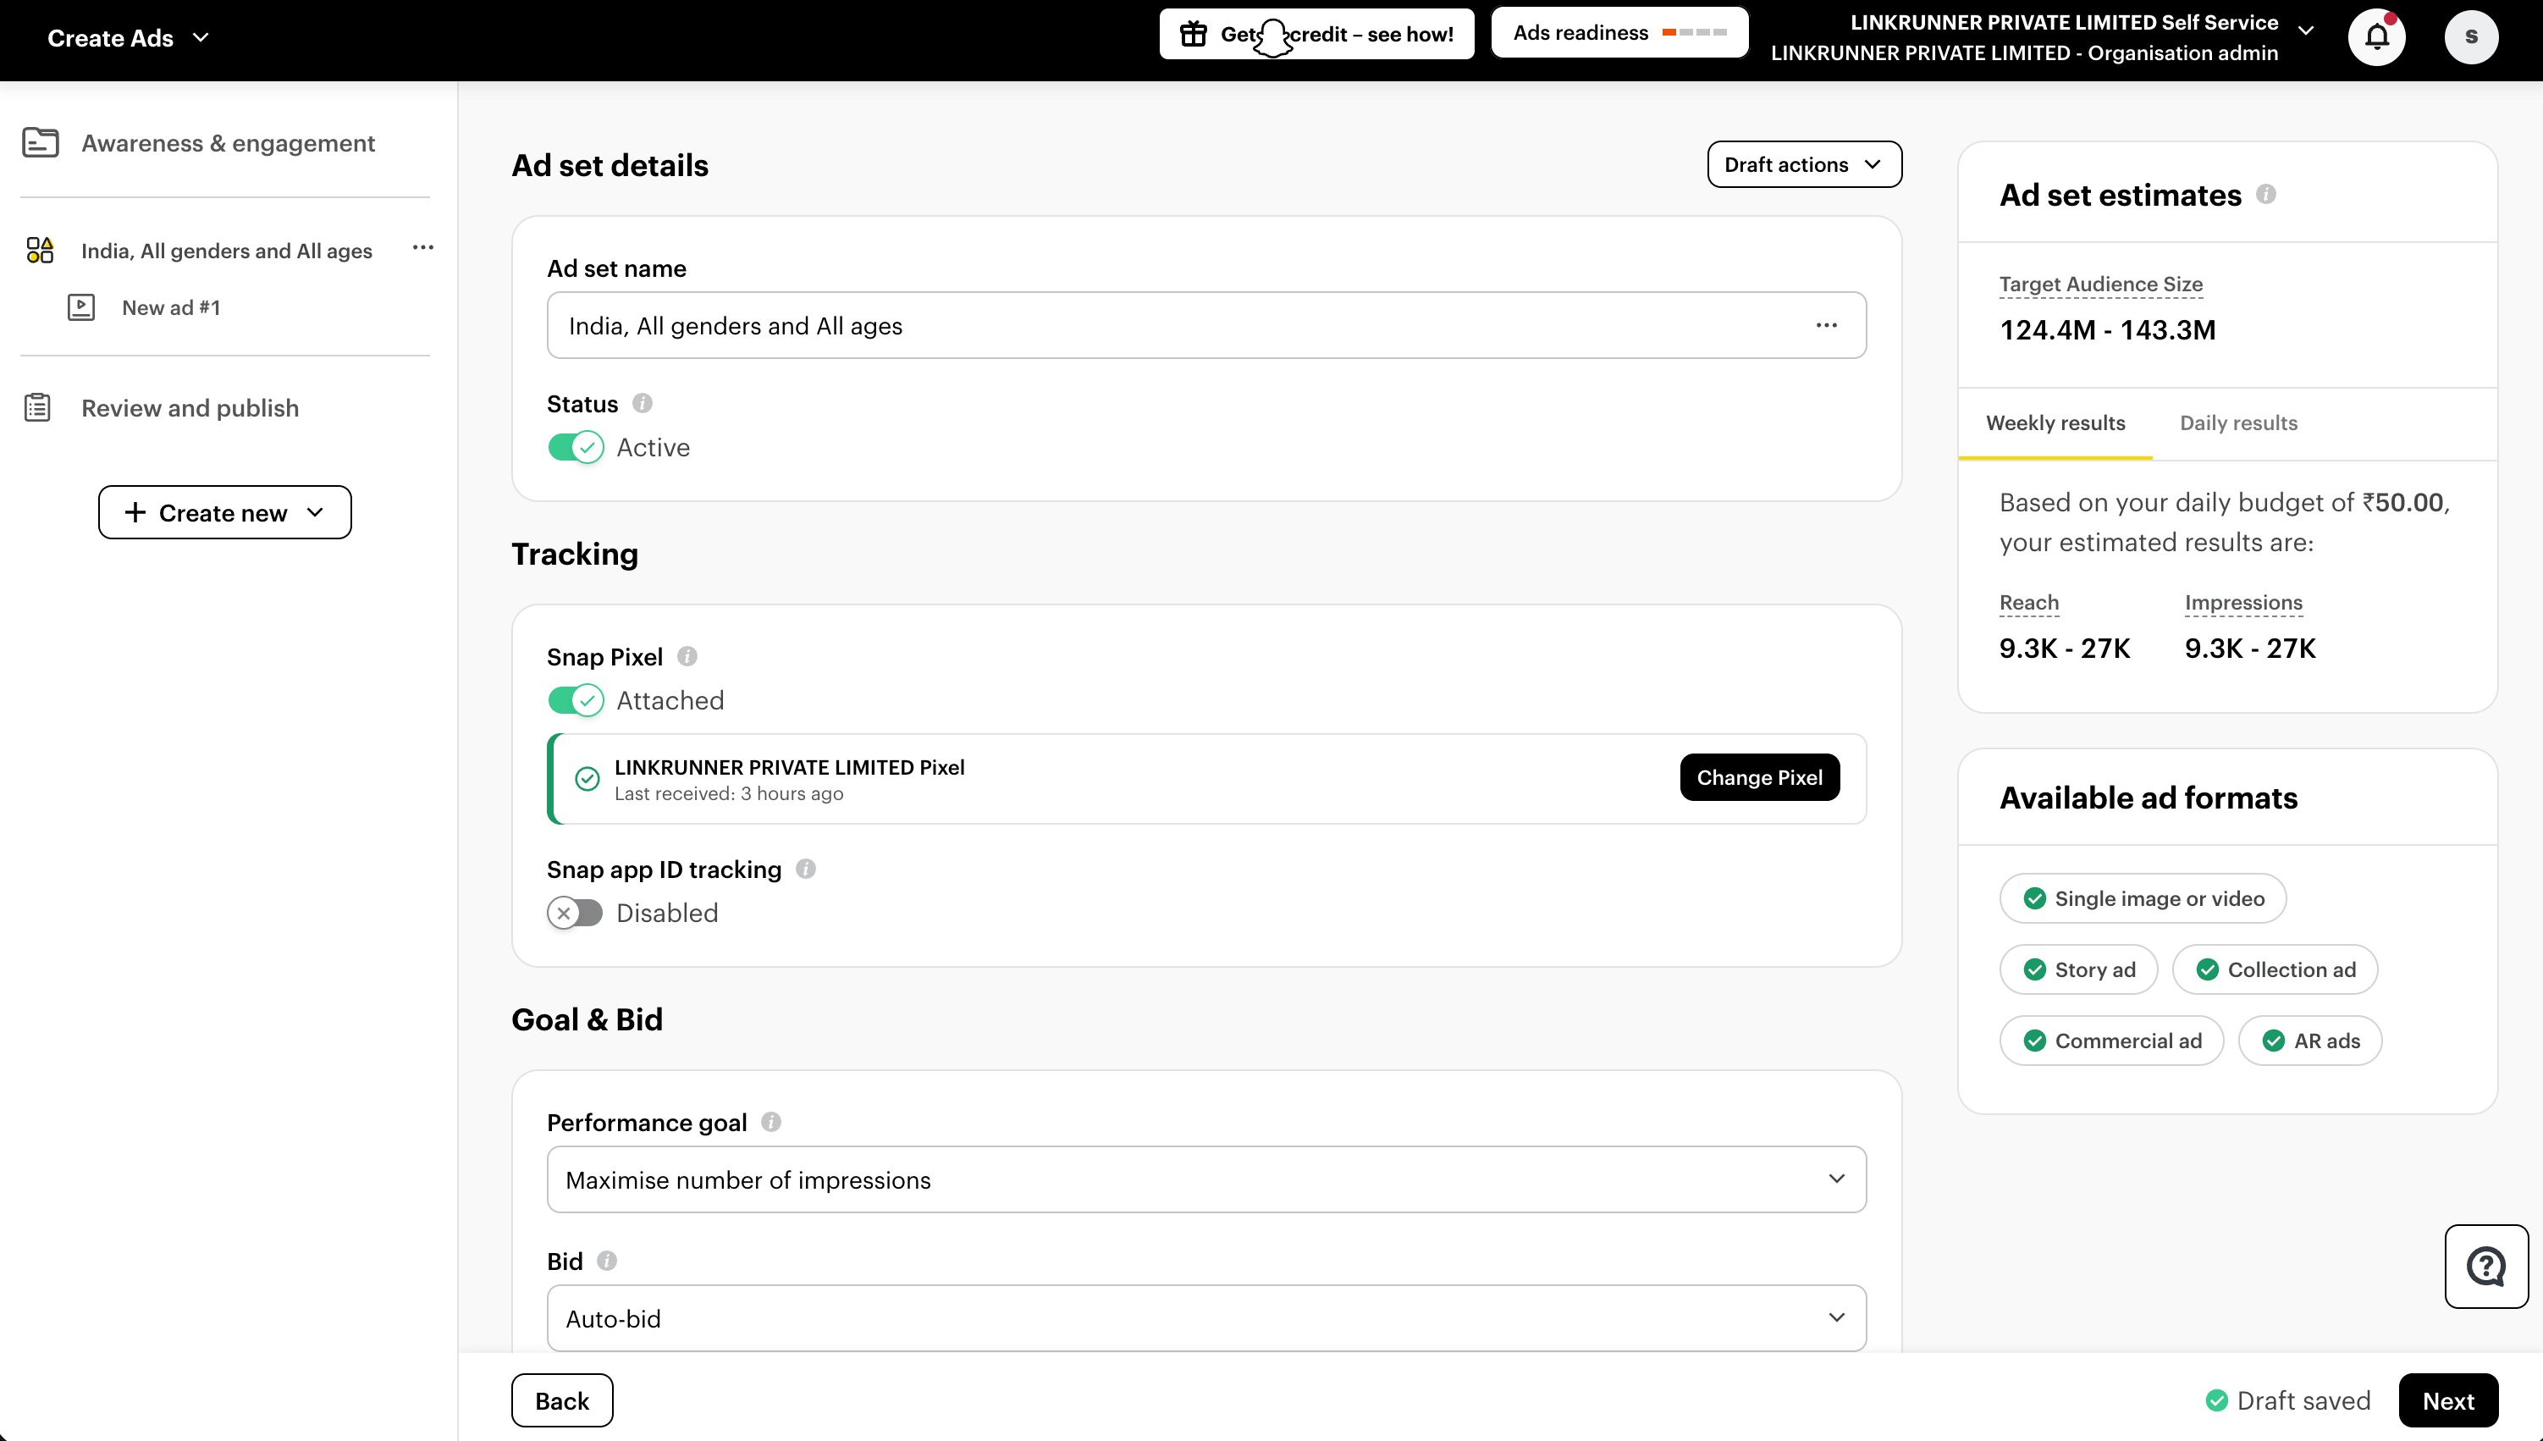Screen dimensions: 2543x1441
Task: Show info for Snap Pixel
Action: [687, 656]
